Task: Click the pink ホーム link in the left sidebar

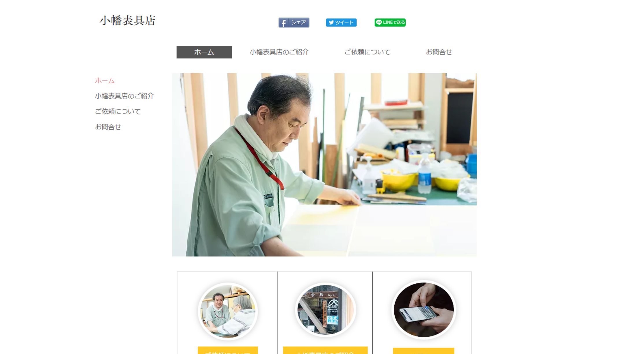Action: tap(105, 81)
